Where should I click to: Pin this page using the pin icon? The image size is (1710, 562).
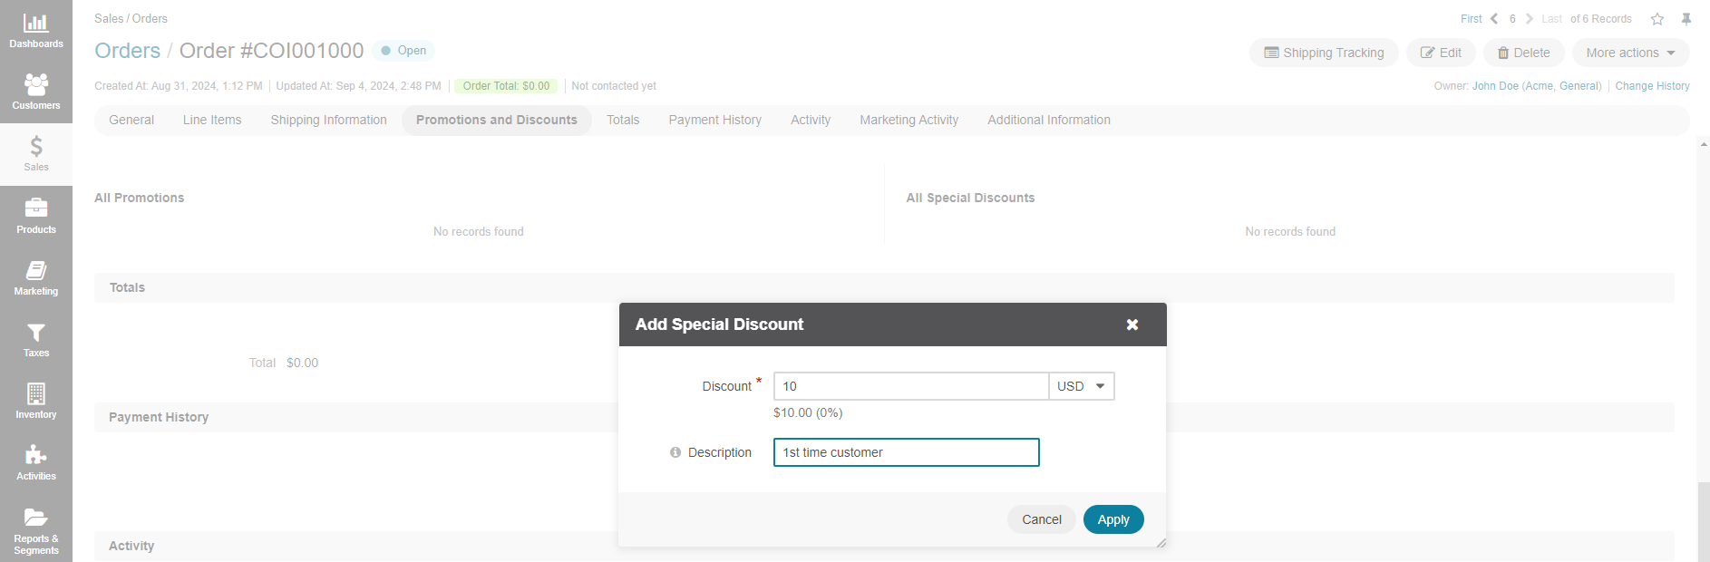pos(1686,19)
